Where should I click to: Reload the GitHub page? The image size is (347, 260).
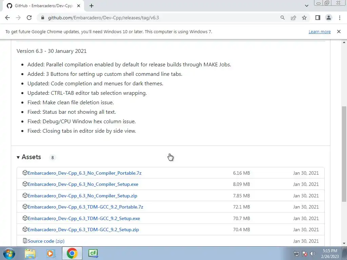pyautogui.click(x=29, y=18)
